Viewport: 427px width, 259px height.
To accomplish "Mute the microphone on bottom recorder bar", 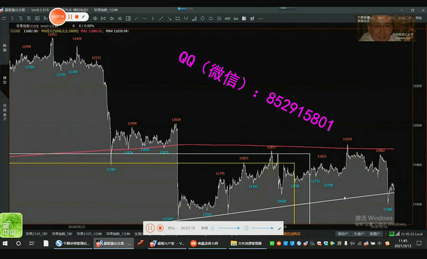I will 212,228.
